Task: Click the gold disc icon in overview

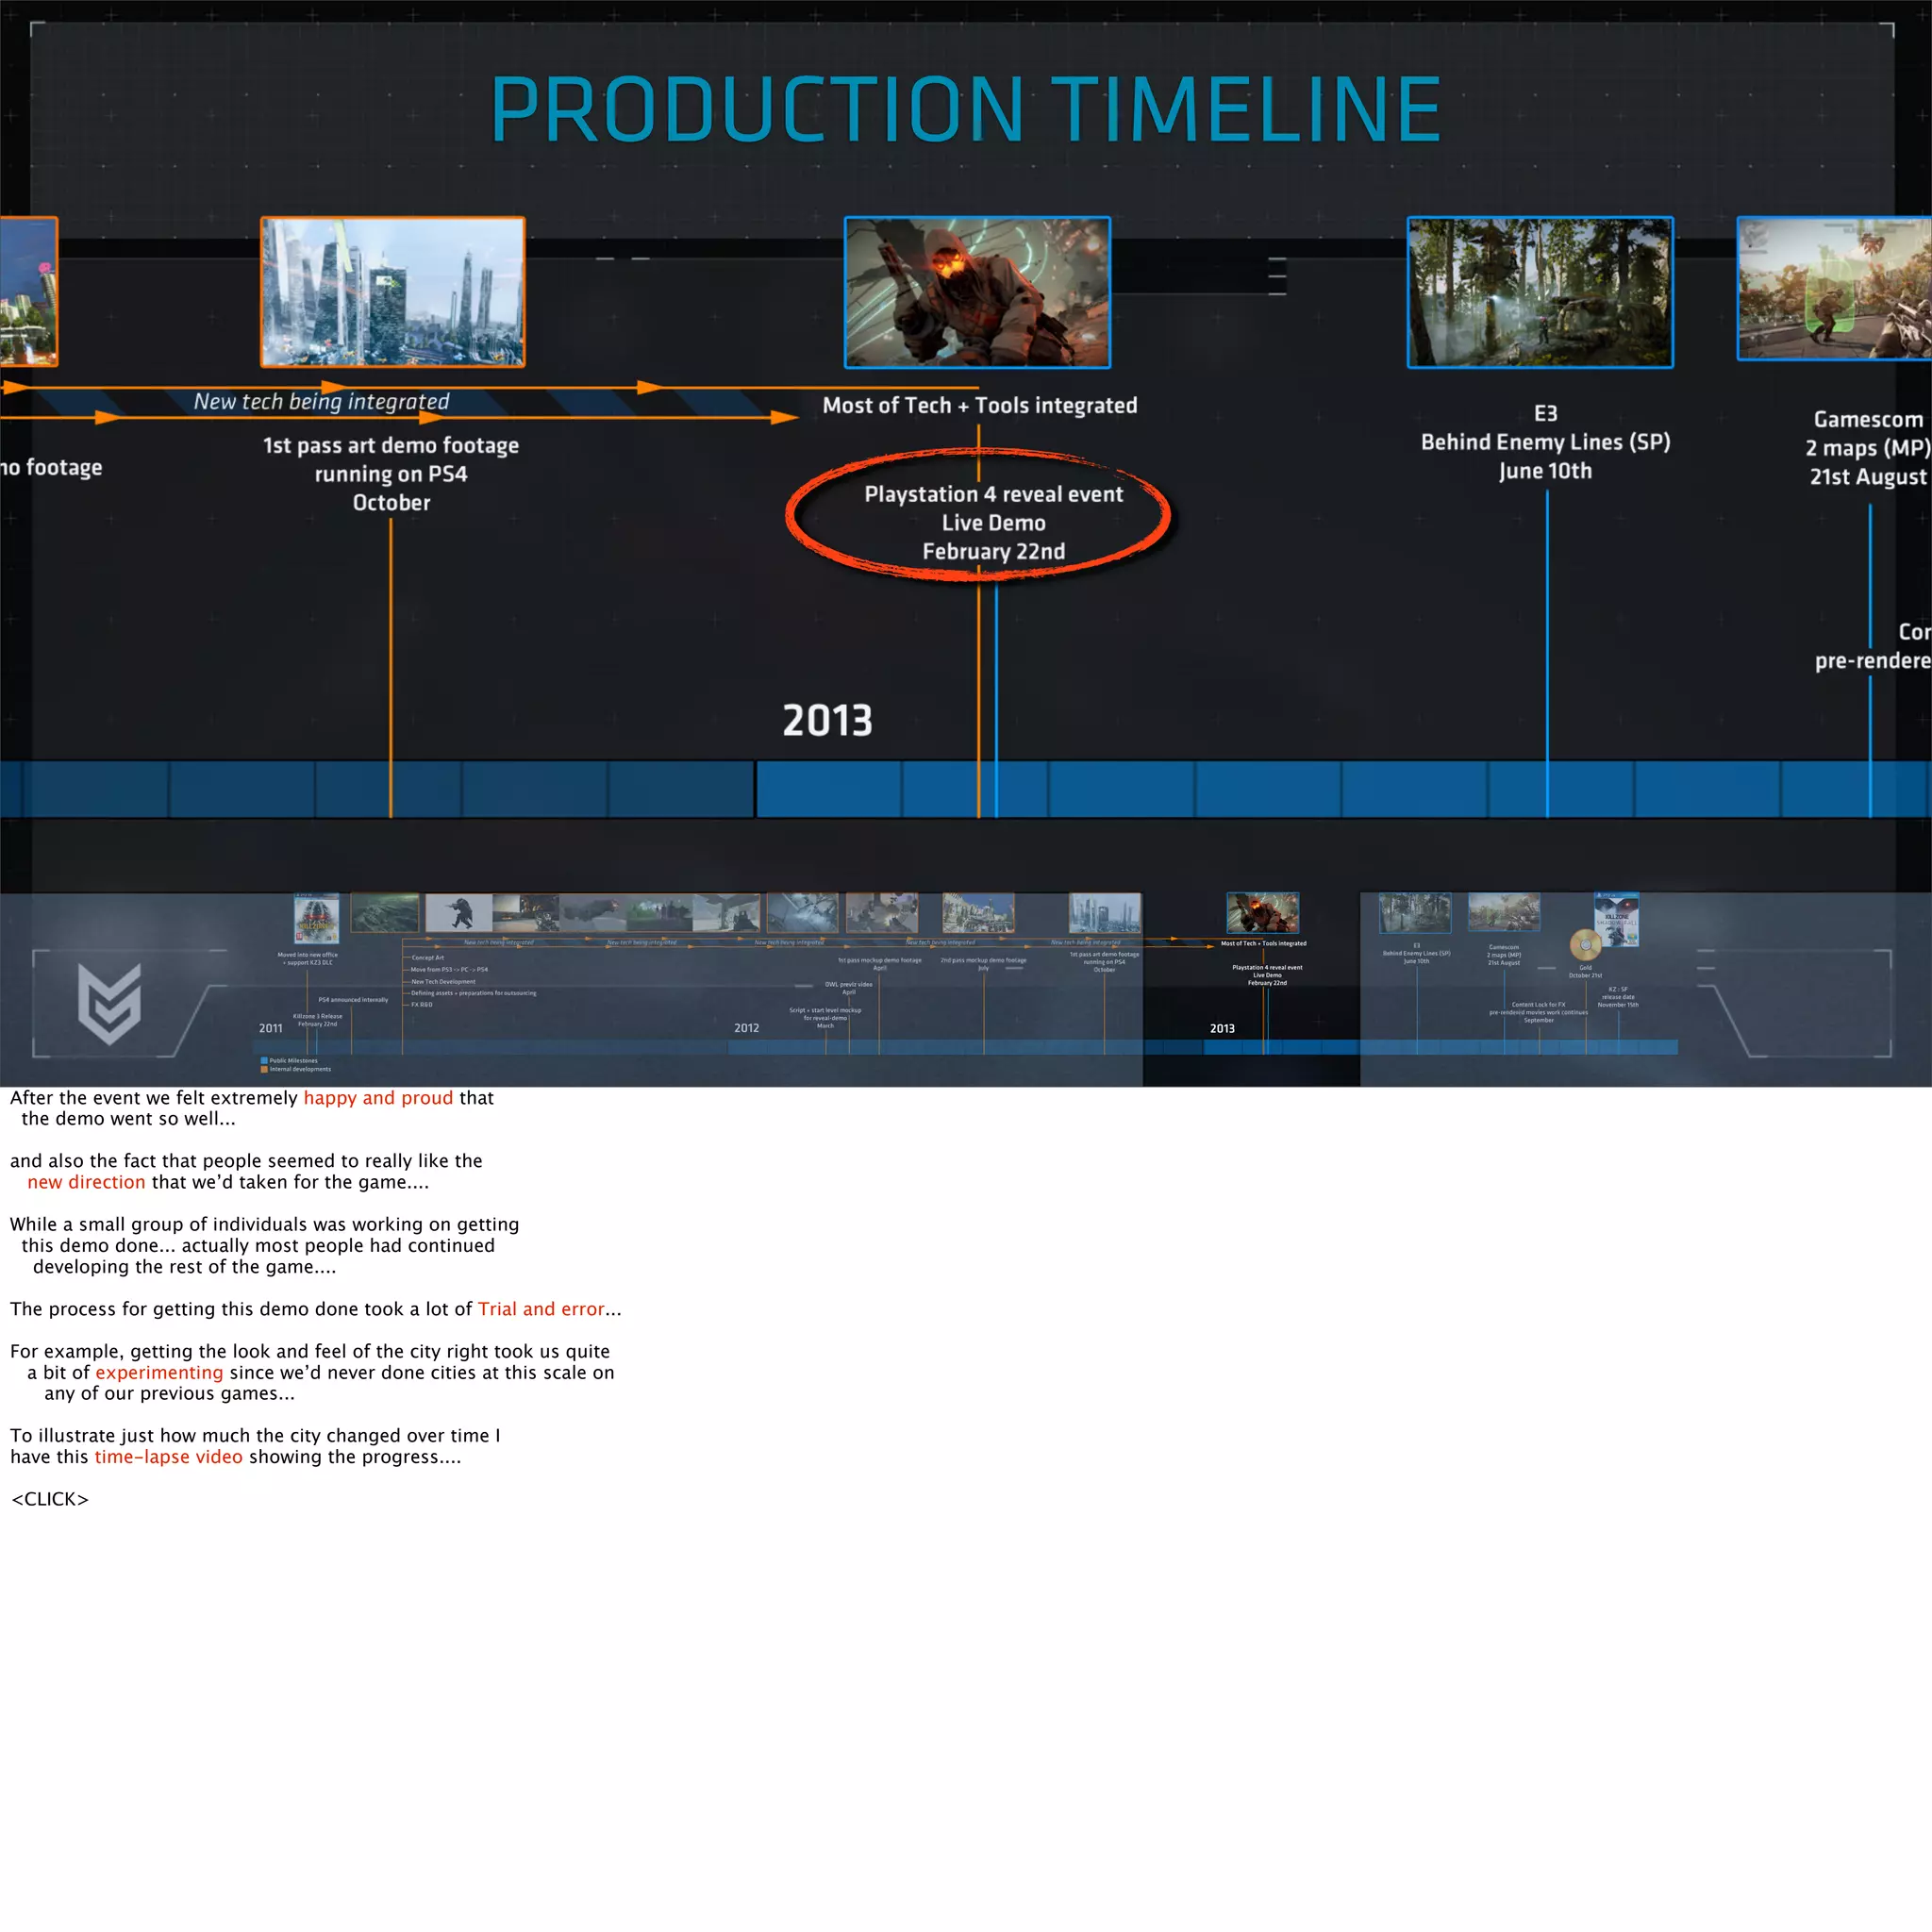Action: (1585, 944)
